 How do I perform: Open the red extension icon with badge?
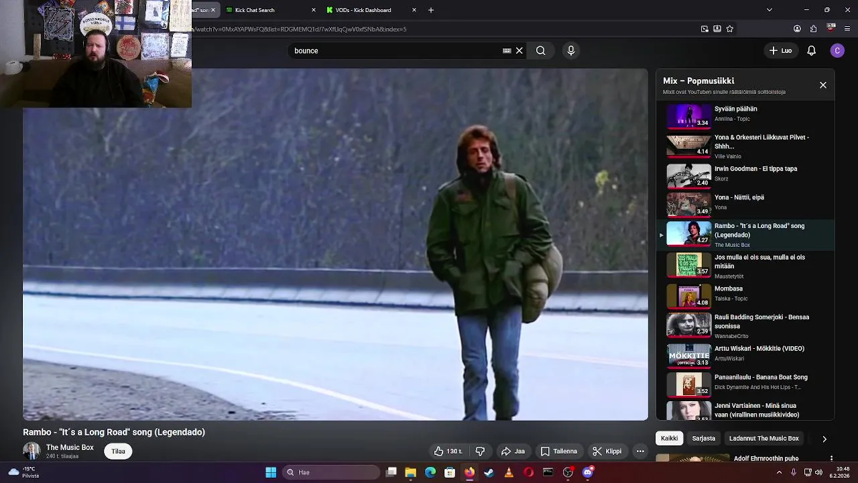click(831, 28)
